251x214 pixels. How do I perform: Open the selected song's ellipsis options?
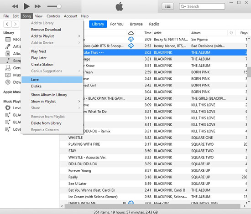point(101,52)
